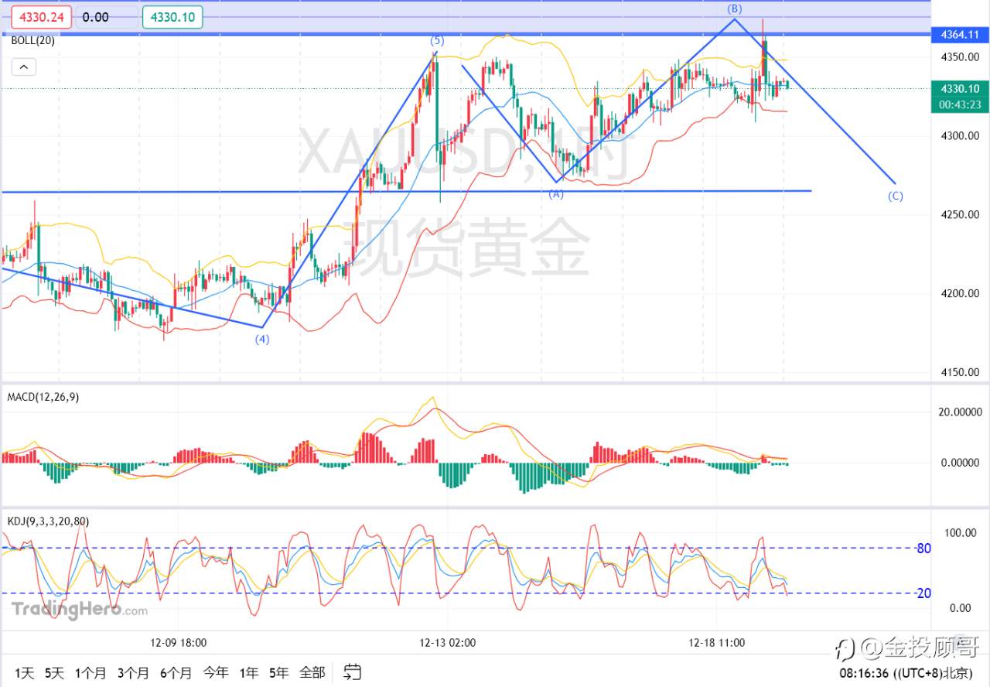Open the custom date range calendar icon
990x687 pixels.
coord(352,672)
